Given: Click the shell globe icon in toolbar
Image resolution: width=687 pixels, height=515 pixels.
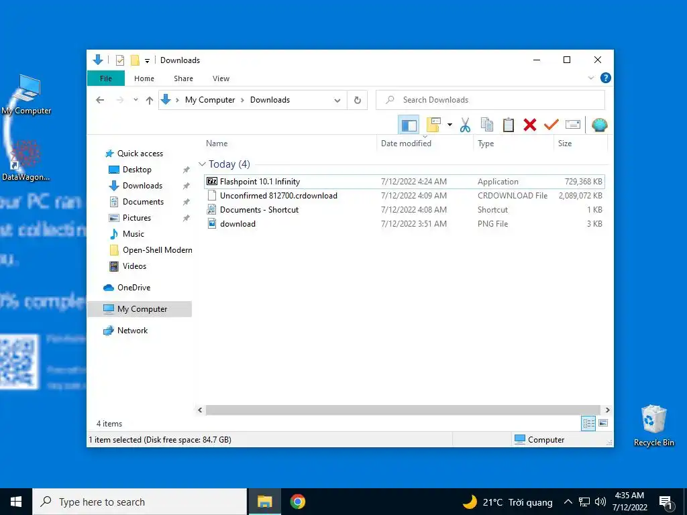Looking at the screenshot, I should click(x=599, y=125).
